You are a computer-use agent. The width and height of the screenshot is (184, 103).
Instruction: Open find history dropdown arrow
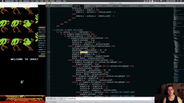coord(150,99)
